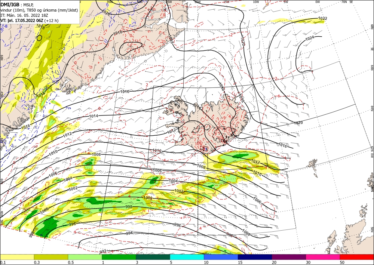Image resolution: width=374 pixels, height=265 pixels.
Task: Click the 994 isobar label
Action: (x=129, y=233)
